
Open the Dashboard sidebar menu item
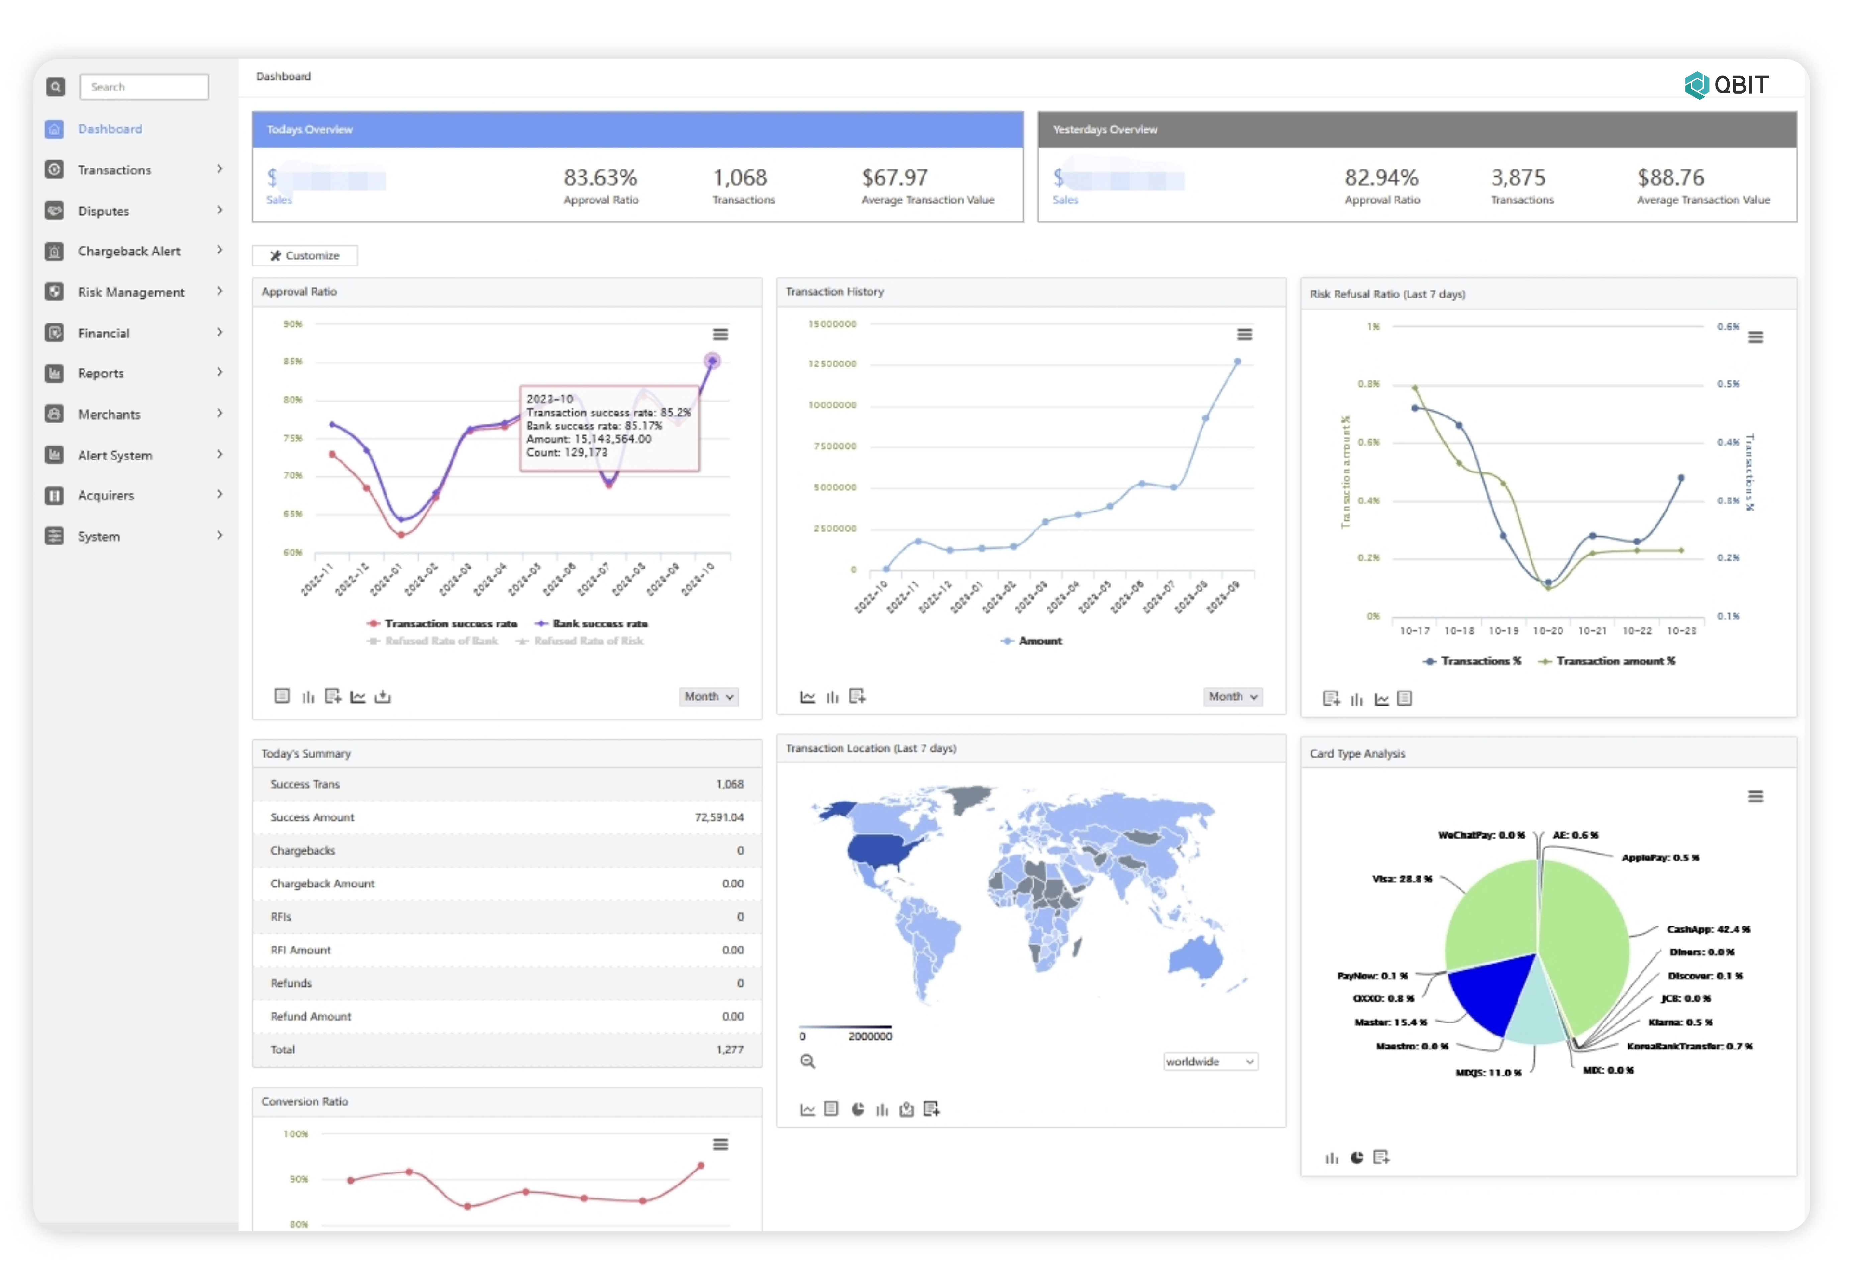110,129
